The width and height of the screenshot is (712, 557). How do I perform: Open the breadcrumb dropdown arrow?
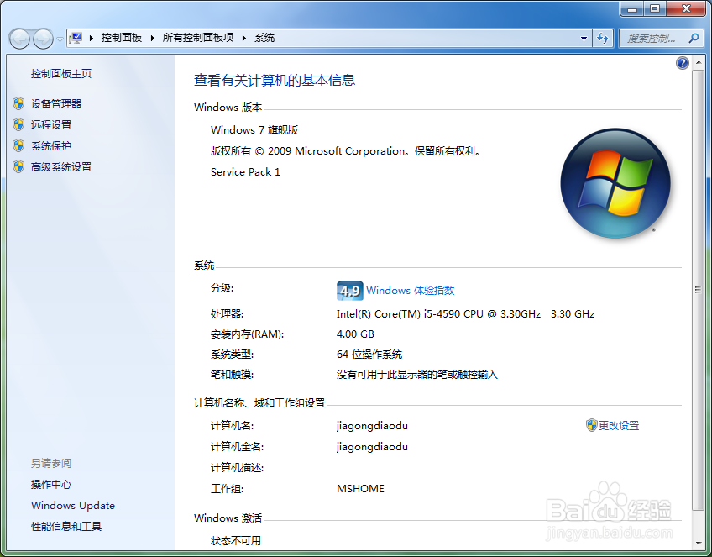[x=584, y=38]
